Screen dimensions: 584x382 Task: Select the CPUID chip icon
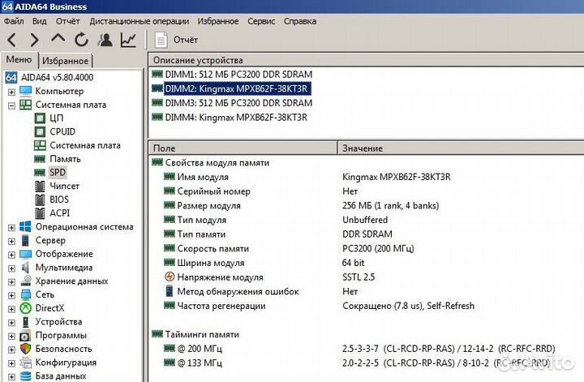(40, 132)
